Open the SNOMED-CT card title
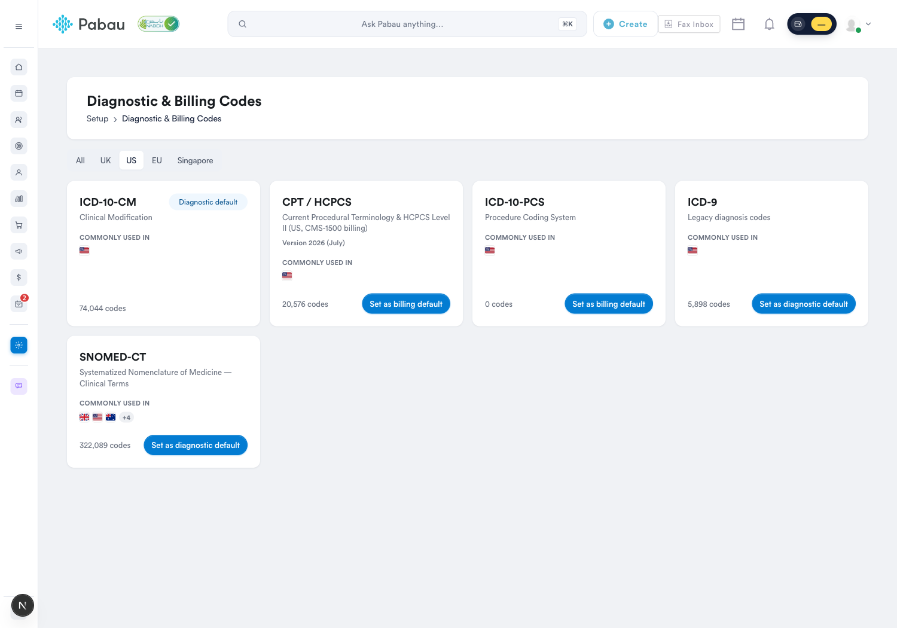 pyautogui.click(x=112, y=357)
